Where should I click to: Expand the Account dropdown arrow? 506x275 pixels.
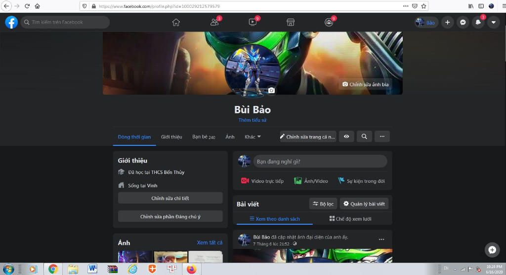(494, 22)
